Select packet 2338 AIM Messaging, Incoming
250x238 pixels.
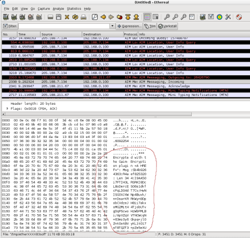point(126,81)
